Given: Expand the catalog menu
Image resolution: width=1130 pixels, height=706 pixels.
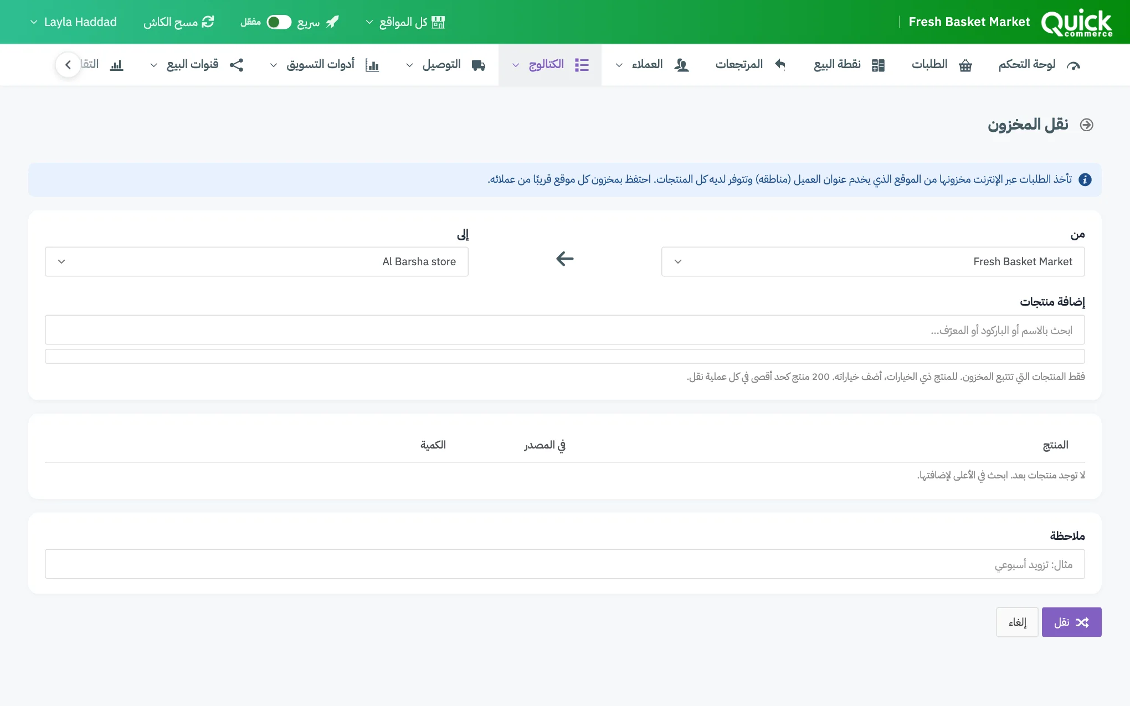Looking at the screenshot, I should [x=550, y=65].
